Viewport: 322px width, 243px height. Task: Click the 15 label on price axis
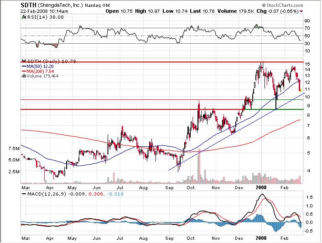coord(307,64)
